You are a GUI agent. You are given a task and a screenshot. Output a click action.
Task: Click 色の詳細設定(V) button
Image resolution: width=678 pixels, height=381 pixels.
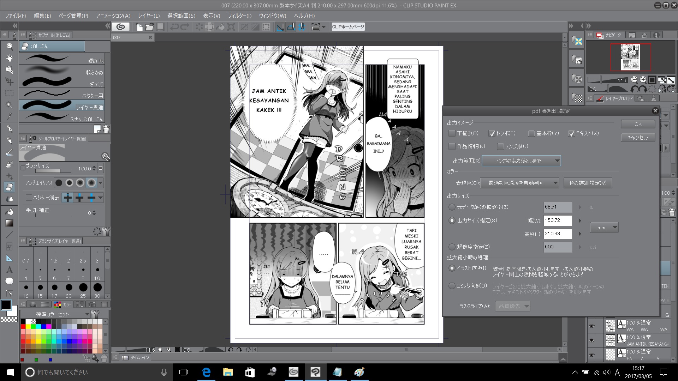[588, 183]
